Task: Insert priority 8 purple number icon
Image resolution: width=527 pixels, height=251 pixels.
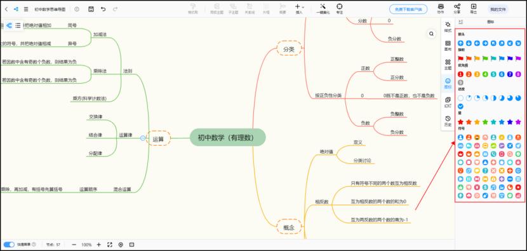Action: coord(518,74)
